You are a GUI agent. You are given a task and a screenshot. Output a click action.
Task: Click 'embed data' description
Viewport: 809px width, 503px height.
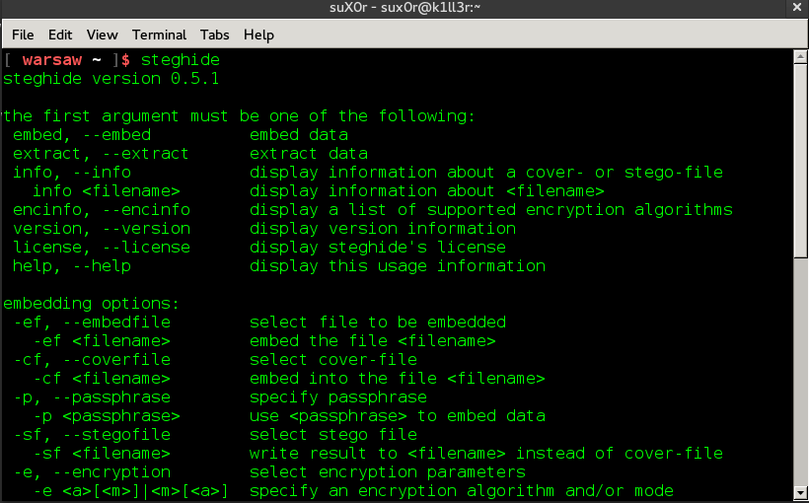pos(299,135)
